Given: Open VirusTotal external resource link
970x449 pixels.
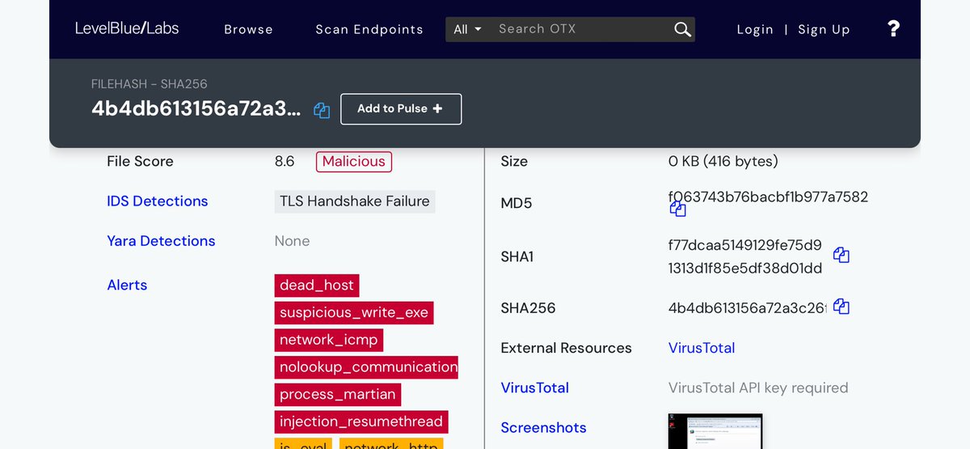Looking at the screenshot, I should pos(701,348).
